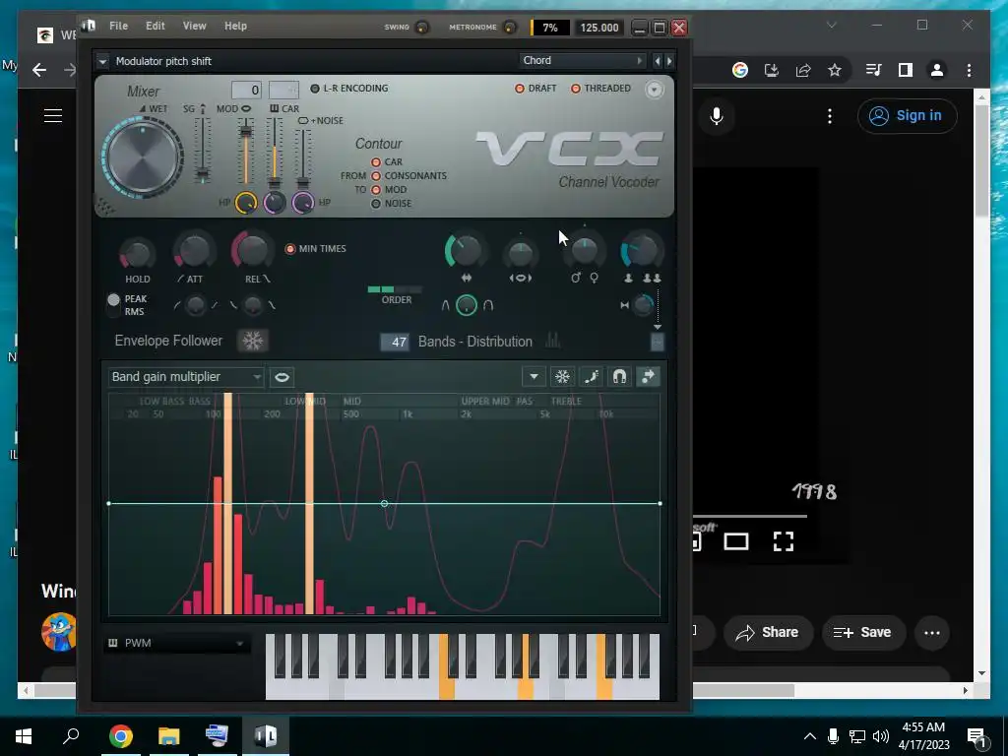
Task: Click the YouTube Share button
Action: 768,633
